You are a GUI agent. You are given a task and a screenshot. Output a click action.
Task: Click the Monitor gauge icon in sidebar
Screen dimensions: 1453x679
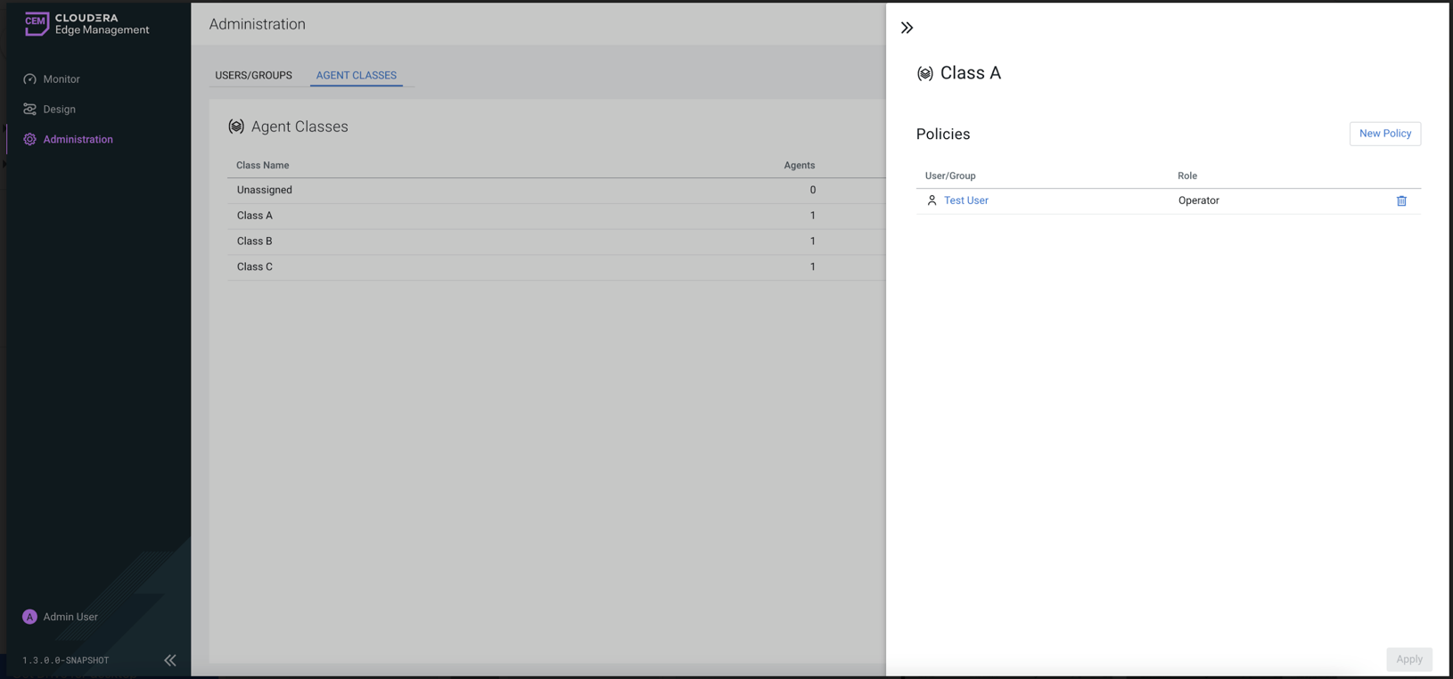(29, 79)
